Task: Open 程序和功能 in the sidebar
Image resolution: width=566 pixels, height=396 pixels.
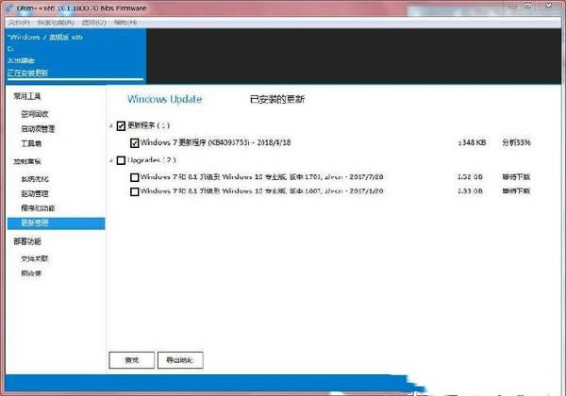Action: pyautogui.click(x=38, y=208)
